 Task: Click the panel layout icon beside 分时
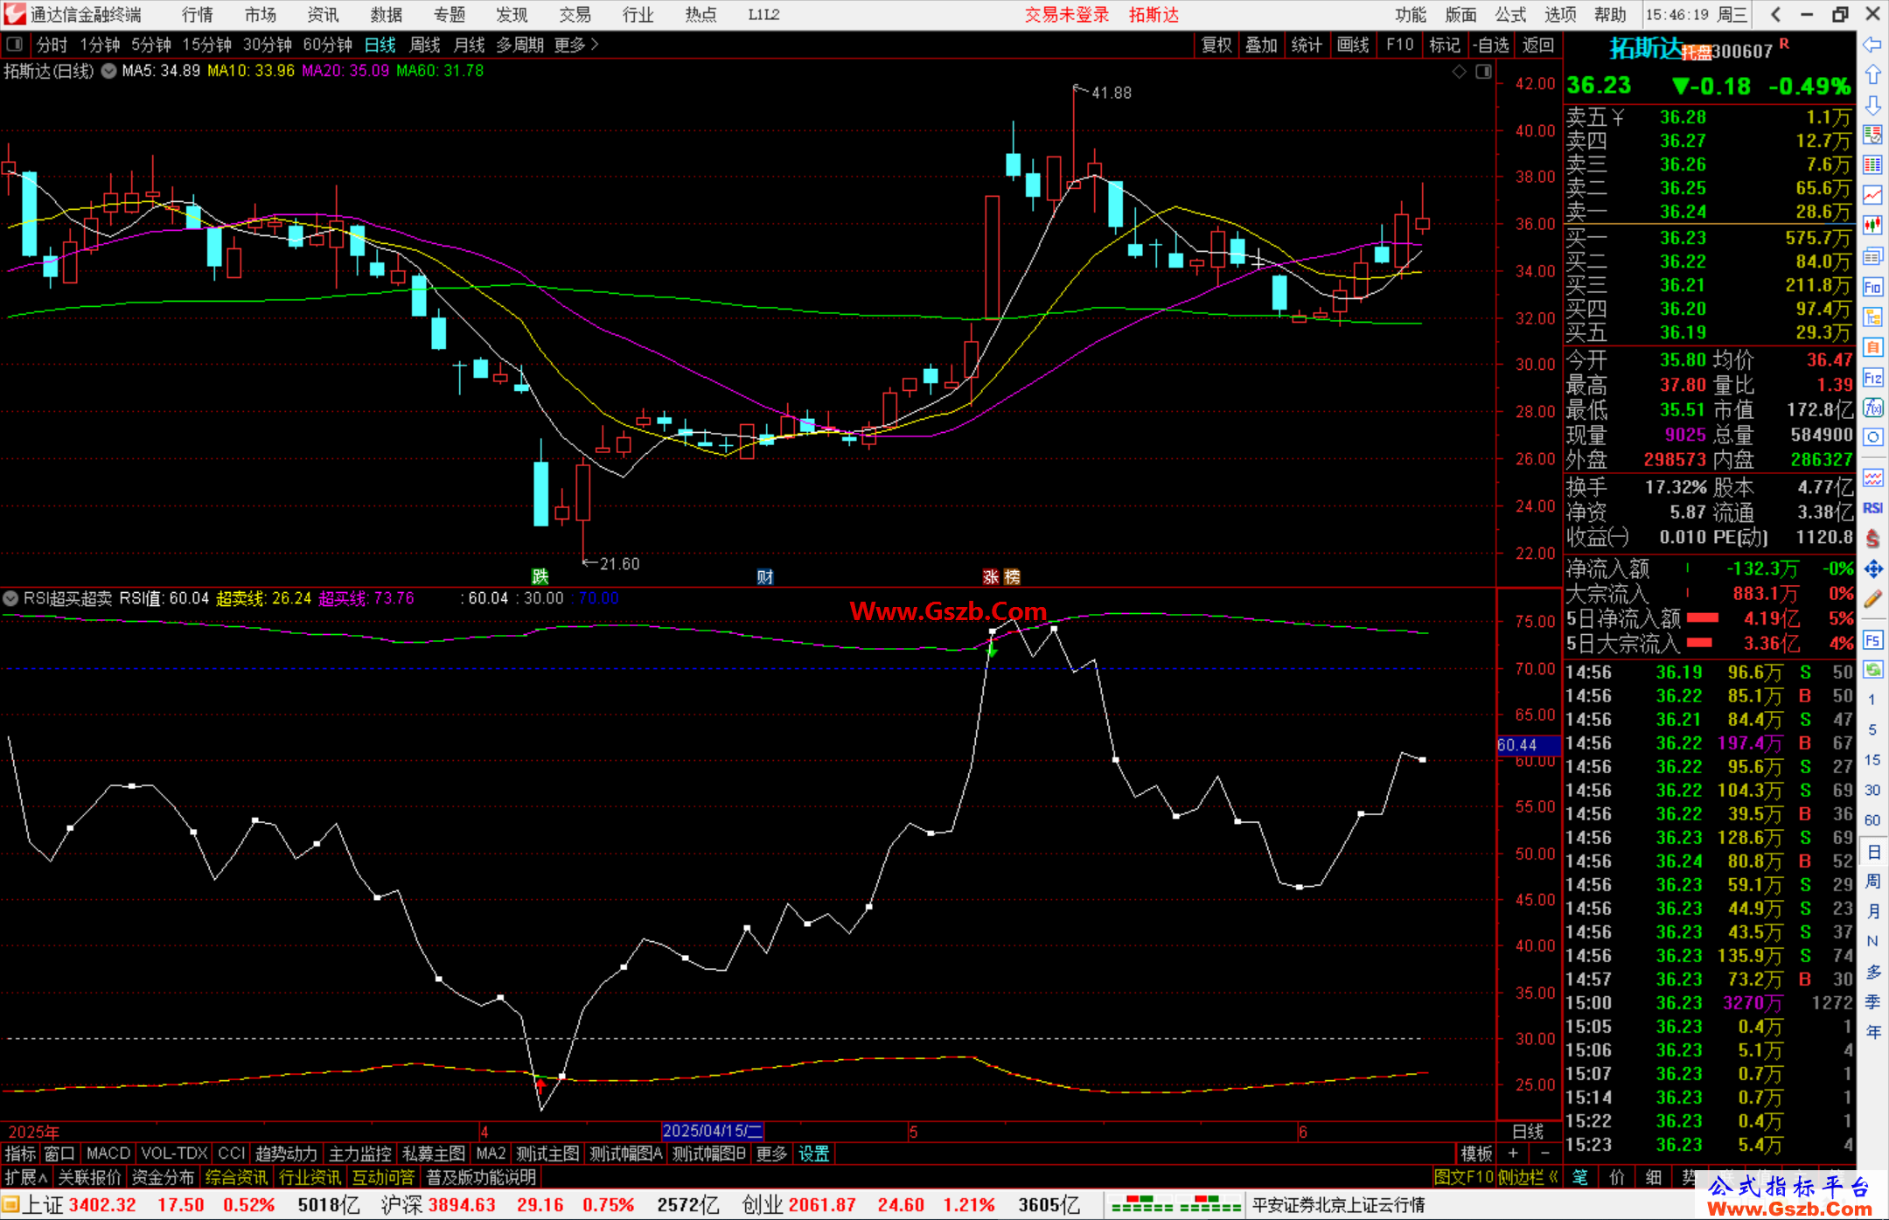pos(14,44)
